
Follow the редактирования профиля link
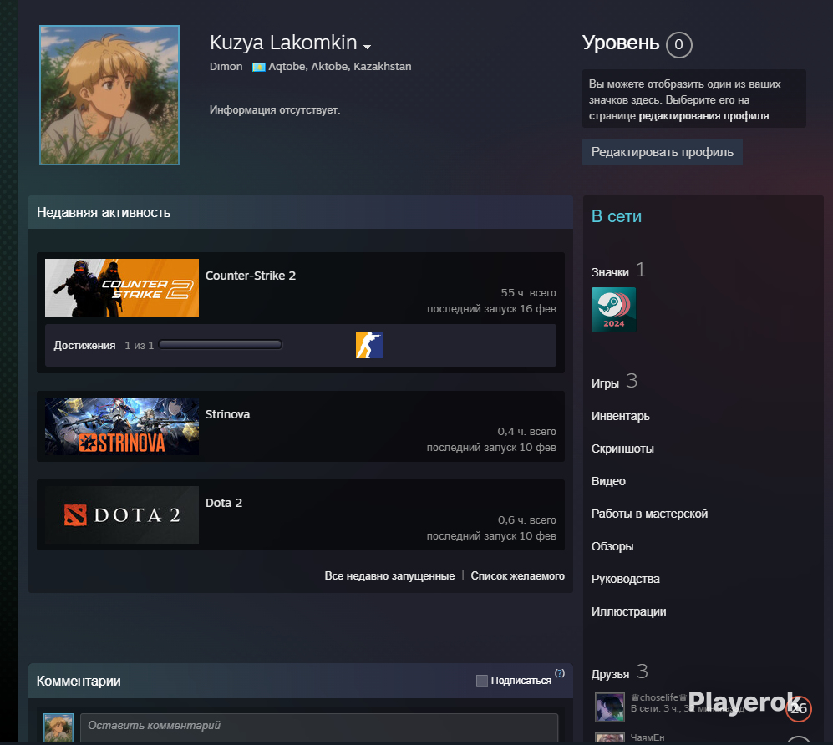point(703,116)
